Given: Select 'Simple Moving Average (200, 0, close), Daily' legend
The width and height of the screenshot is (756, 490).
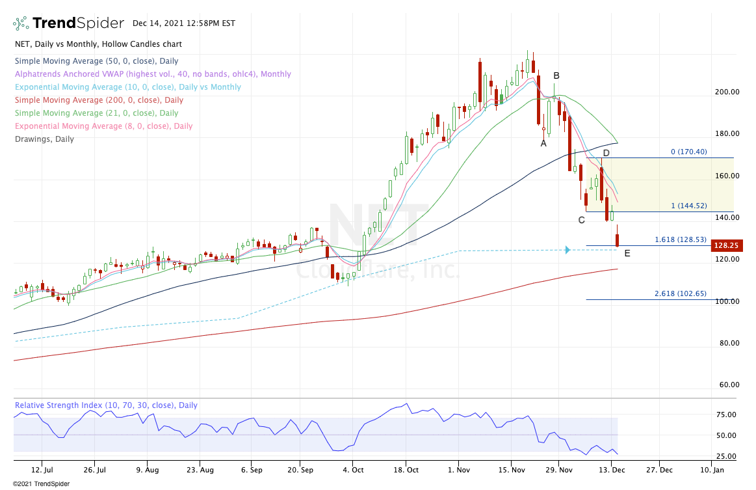Looking at the screenshot, I should coord(99,100).
